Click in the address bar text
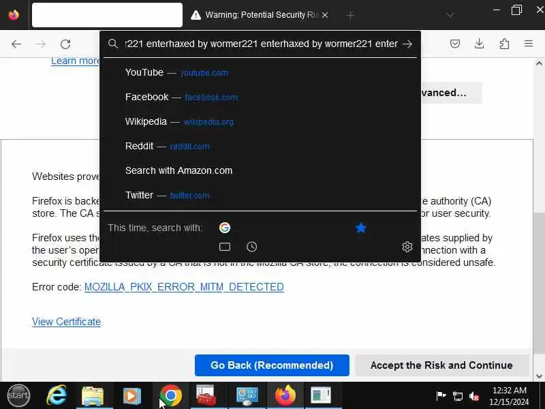This screenshot has height=409, width=545. [x=262, y=44]
